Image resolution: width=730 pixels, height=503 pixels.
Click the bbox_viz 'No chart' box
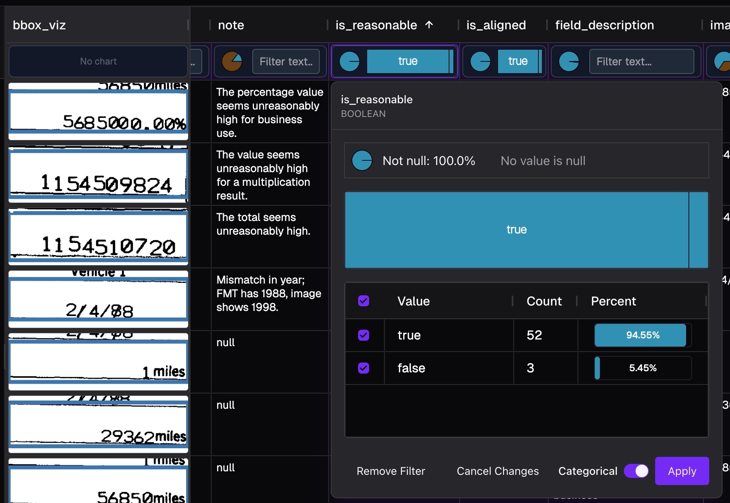click(98, 61)
